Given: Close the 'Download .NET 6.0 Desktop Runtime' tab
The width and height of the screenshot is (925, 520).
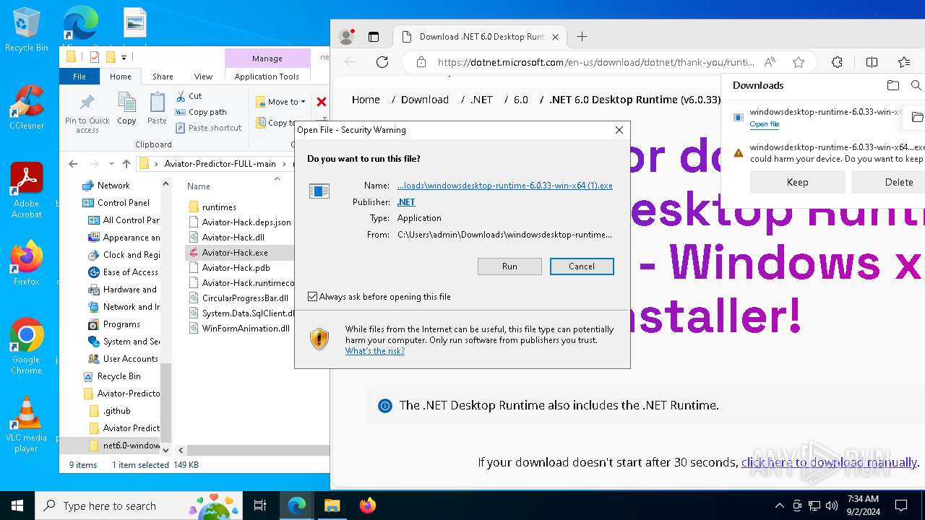Looking at the screenshot, I should (556, 37).
